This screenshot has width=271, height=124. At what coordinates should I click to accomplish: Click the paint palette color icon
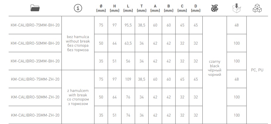click(x=215, y=8)
